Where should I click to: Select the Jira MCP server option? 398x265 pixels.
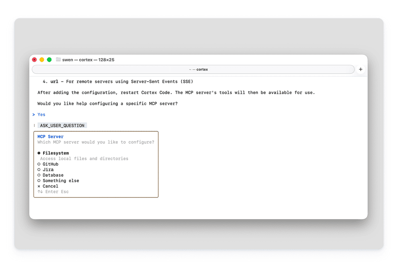[x=48, y=169]
